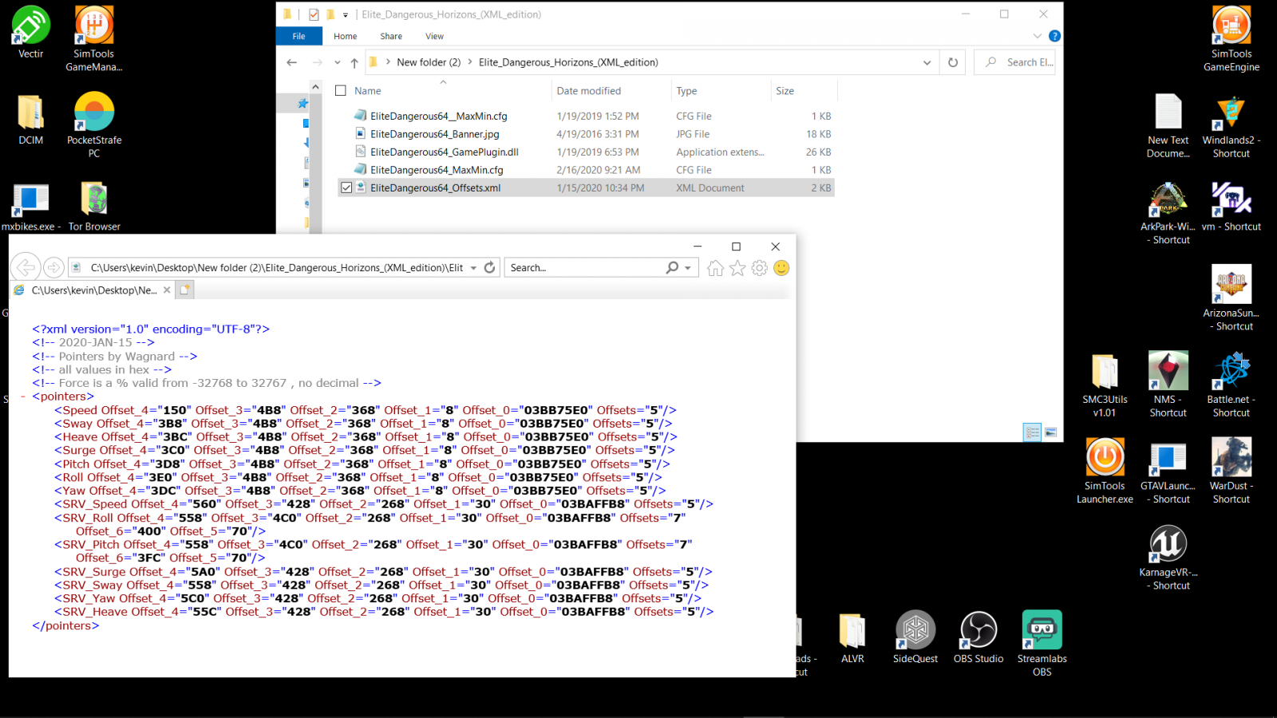Expand the Explorer ribbon chevron
Viewport: 1277px width, 718px height.
pyautogui.click(x=1037, y=36)
